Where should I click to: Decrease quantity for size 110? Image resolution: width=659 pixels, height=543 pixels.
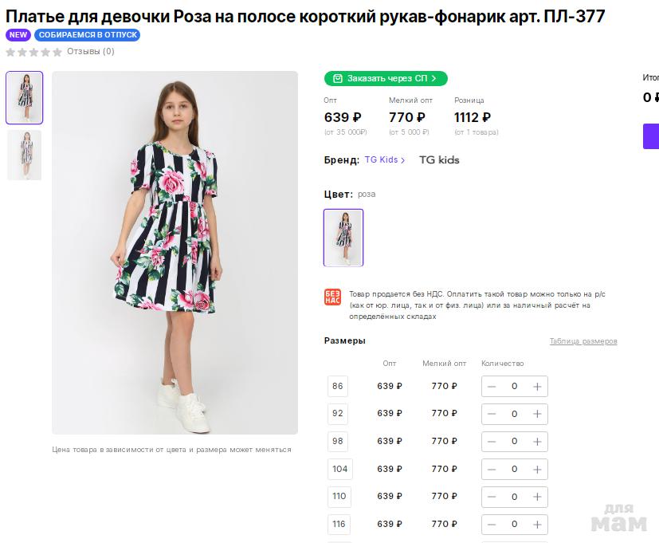(x=492, y=496)
